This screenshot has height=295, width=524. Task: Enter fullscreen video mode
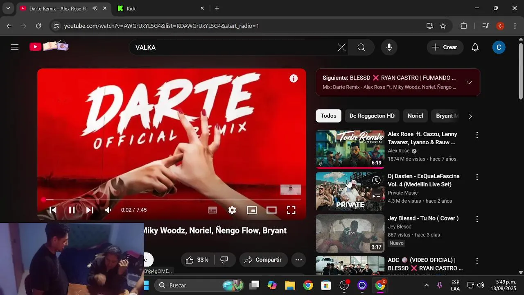(291, 210)
